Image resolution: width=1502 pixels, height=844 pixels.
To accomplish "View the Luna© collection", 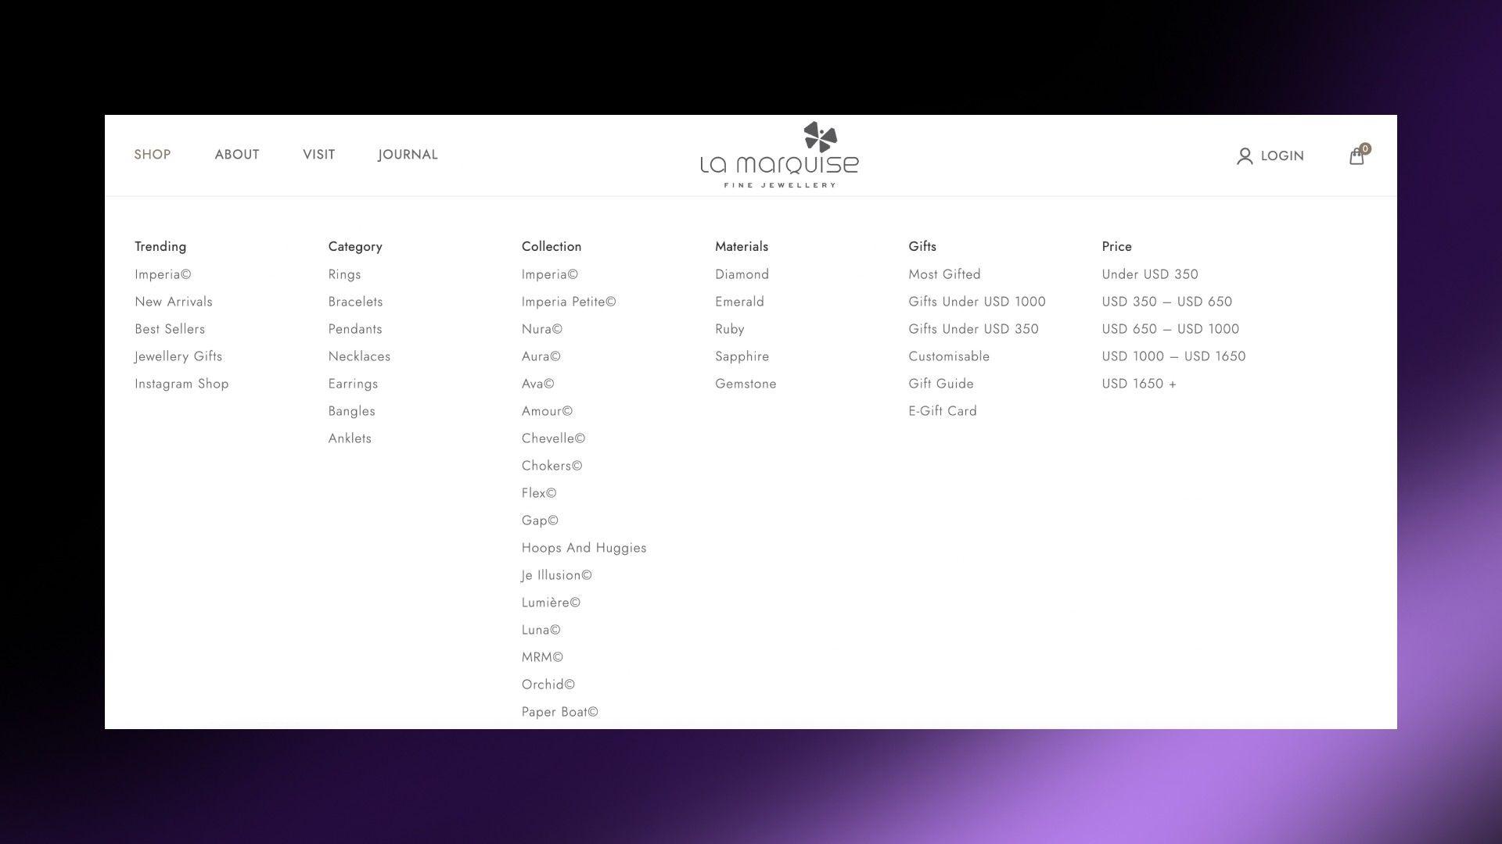I will tap(541, 630).
